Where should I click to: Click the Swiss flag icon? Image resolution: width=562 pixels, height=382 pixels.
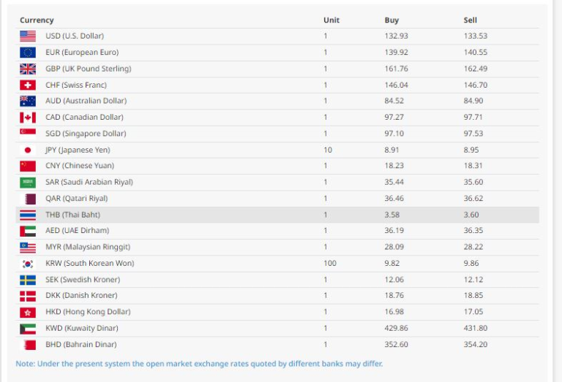(28, 85)
